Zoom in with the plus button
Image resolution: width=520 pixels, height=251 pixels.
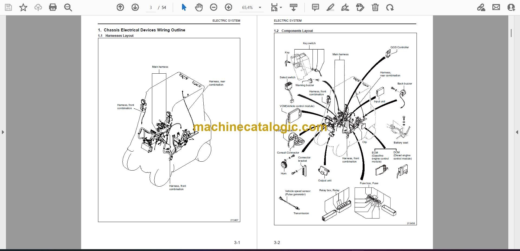click(229, 7)
